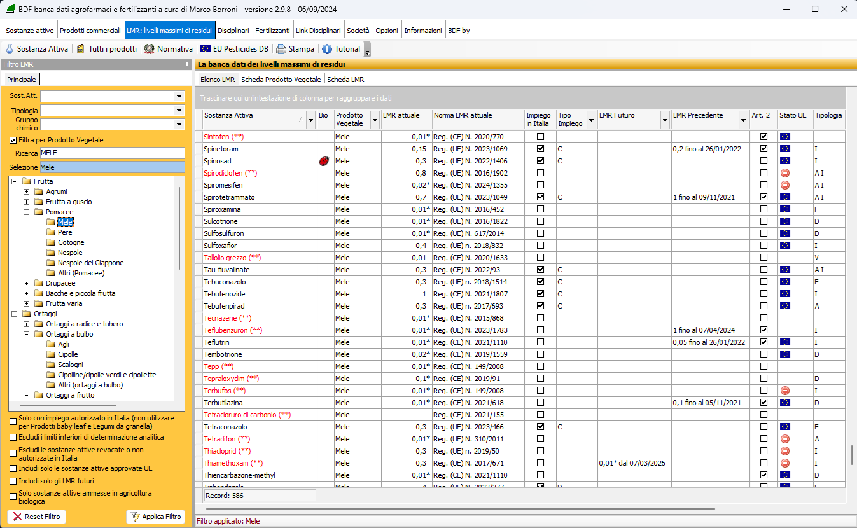The width and height of the screenshot is (857, 528).
Task: Check Escludi i limiti inferiori di determinazione
Action: click(13, 438)
